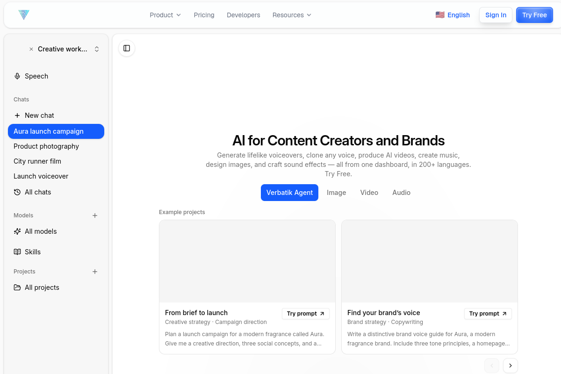Open the All projects folder icon

pos(17,288)
